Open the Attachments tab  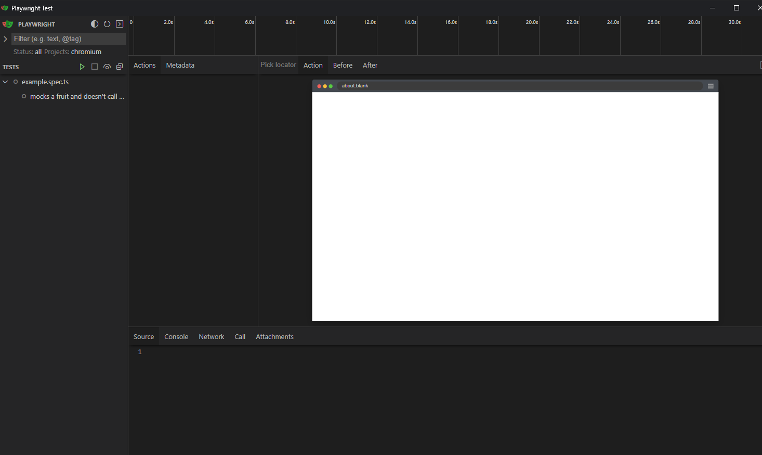pos(274,336)
